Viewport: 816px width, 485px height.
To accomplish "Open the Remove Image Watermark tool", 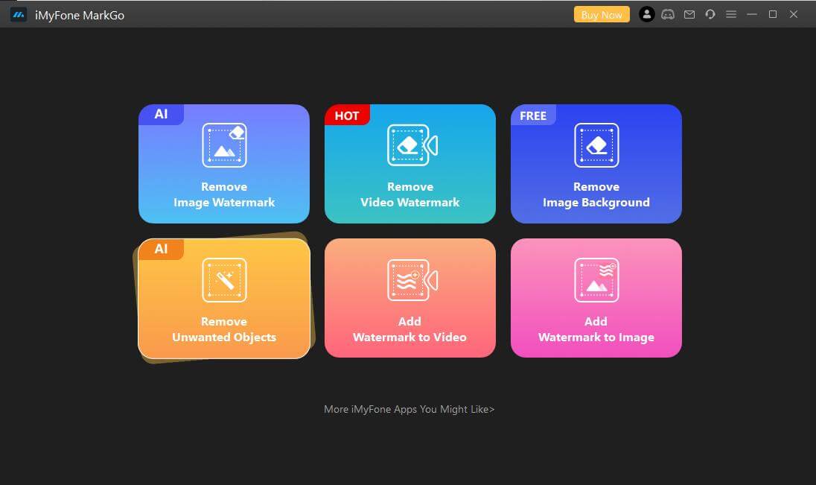I will (223, 164).
